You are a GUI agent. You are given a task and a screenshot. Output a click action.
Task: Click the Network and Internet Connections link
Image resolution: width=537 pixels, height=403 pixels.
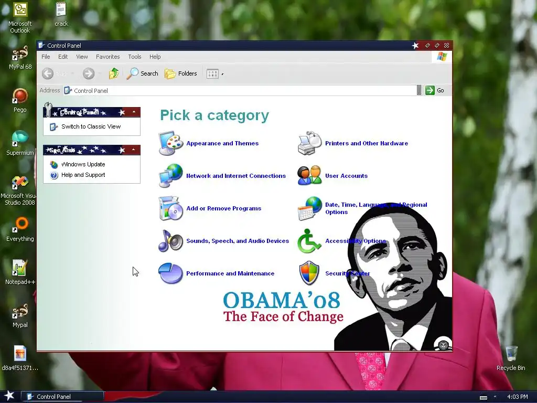[236, 176]
